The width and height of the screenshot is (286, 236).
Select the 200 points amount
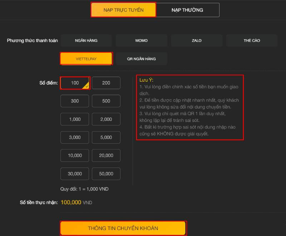(106, 83)
